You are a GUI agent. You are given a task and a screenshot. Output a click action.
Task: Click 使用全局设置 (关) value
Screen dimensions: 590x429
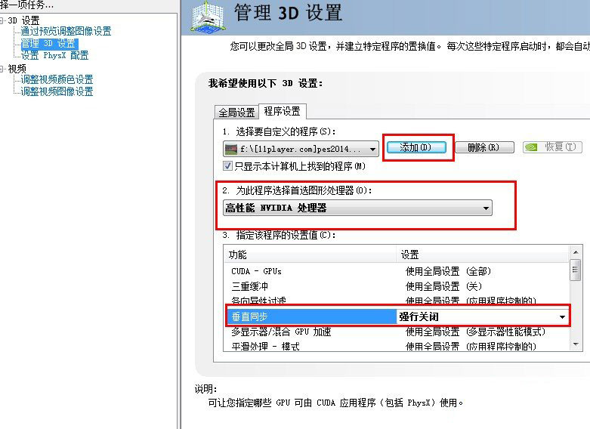443,286
